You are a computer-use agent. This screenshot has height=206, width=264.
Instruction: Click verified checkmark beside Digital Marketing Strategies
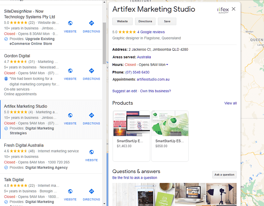coord(6,129)
